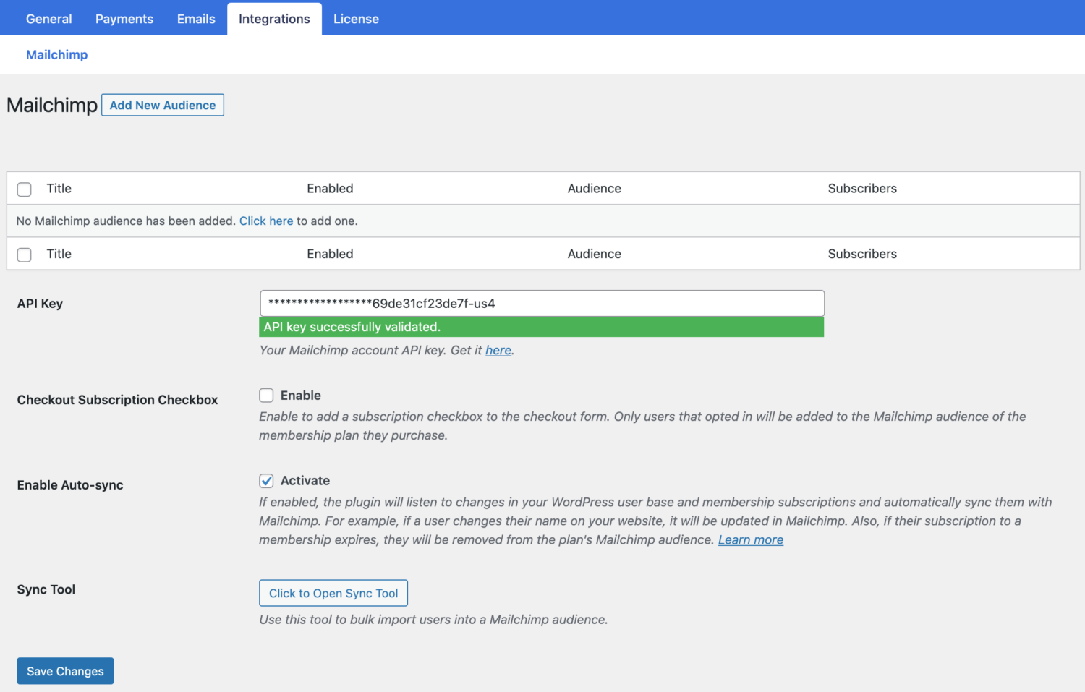Select the Integrations tab
This screenshot has width=1085, height=692.
coord(274,19)
